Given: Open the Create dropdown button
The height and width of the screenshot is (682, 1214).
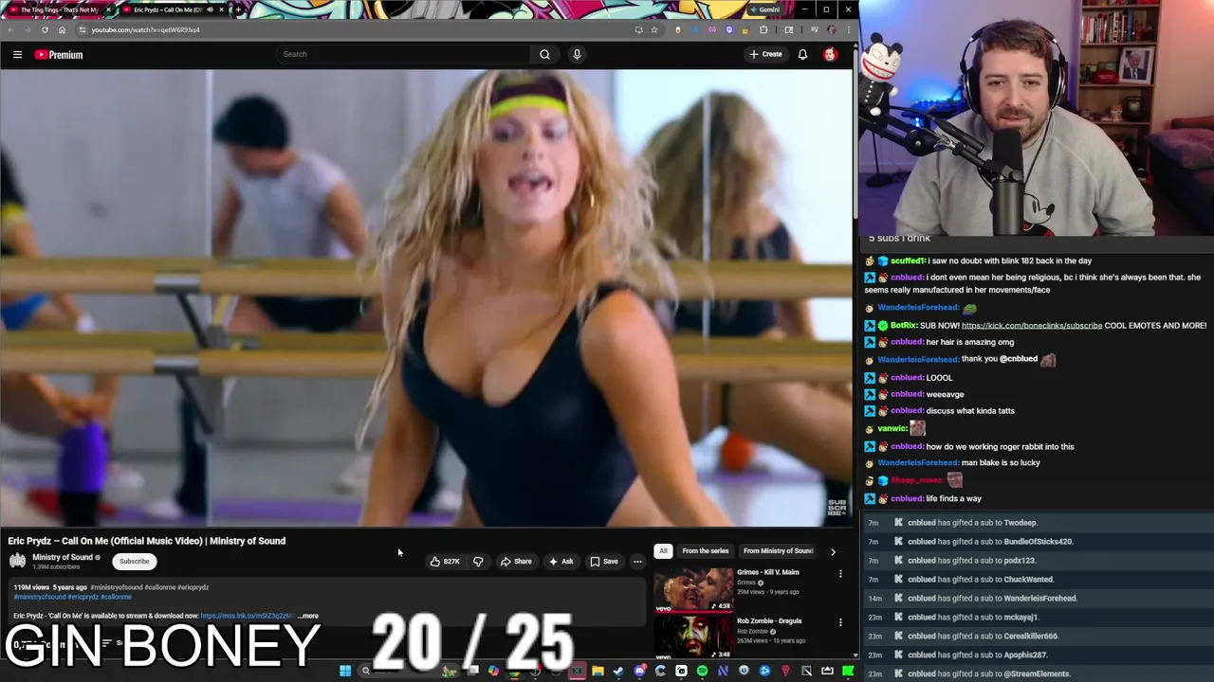Looking at the screenshot, I should click(765, 54).
